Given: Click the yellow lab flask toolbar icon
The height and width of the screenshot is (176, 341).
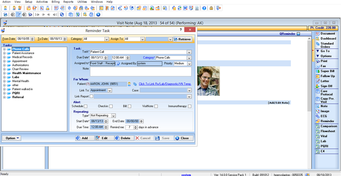Looking at the screenshot, I should (x=47, y=8).
